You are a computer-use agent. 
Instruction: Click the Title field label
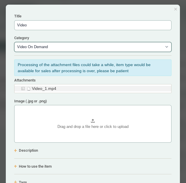pos(18,16)
